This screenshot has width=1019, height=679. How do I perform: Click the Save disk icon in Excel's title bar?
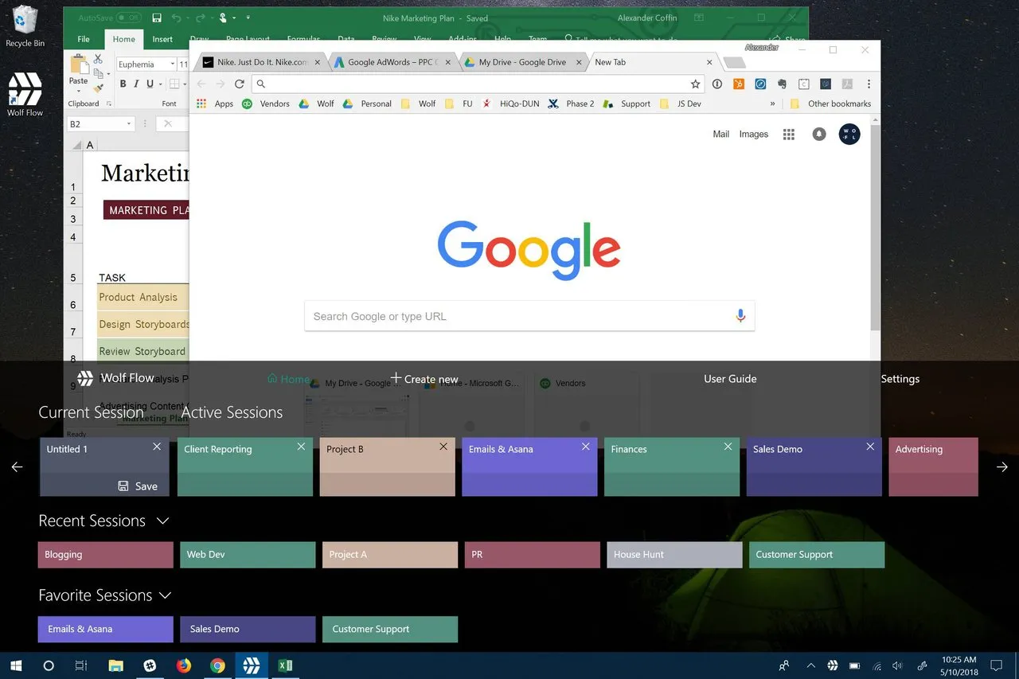(157, 18)
